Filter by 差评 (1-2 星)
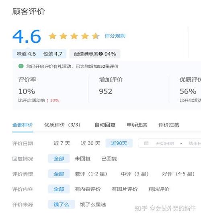The width and height of the screenshot is (201, 217). pos(91,174)
